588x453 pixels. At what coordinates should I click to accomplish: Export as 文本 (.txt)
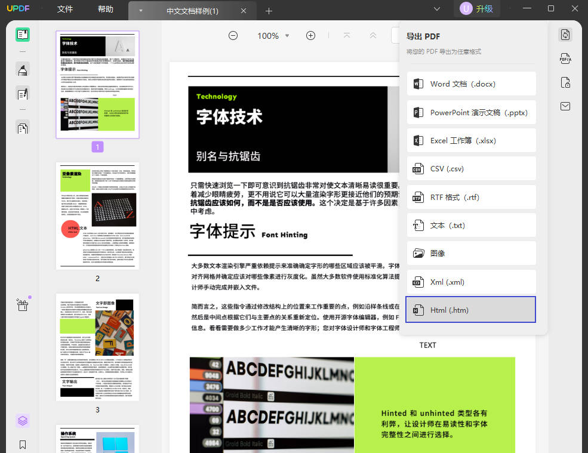coord(472,226)
